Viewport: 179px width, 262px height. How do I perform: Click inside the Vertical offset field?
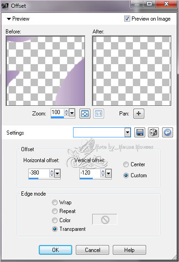[90, 173]
